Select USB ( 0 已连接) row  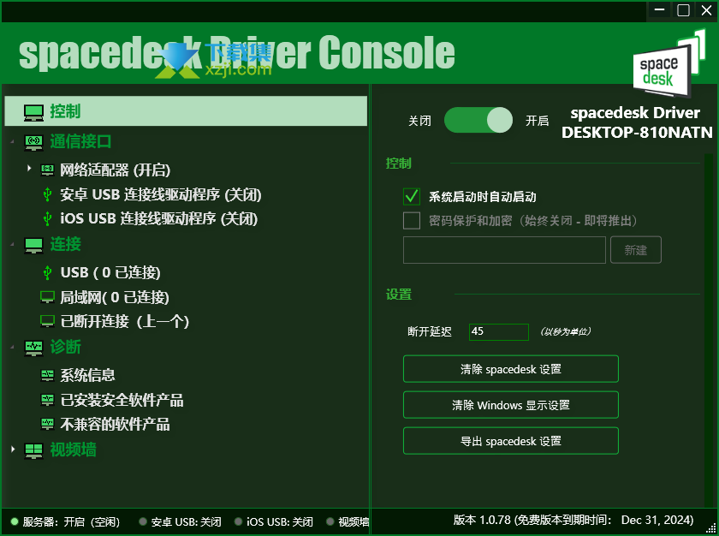110,272
